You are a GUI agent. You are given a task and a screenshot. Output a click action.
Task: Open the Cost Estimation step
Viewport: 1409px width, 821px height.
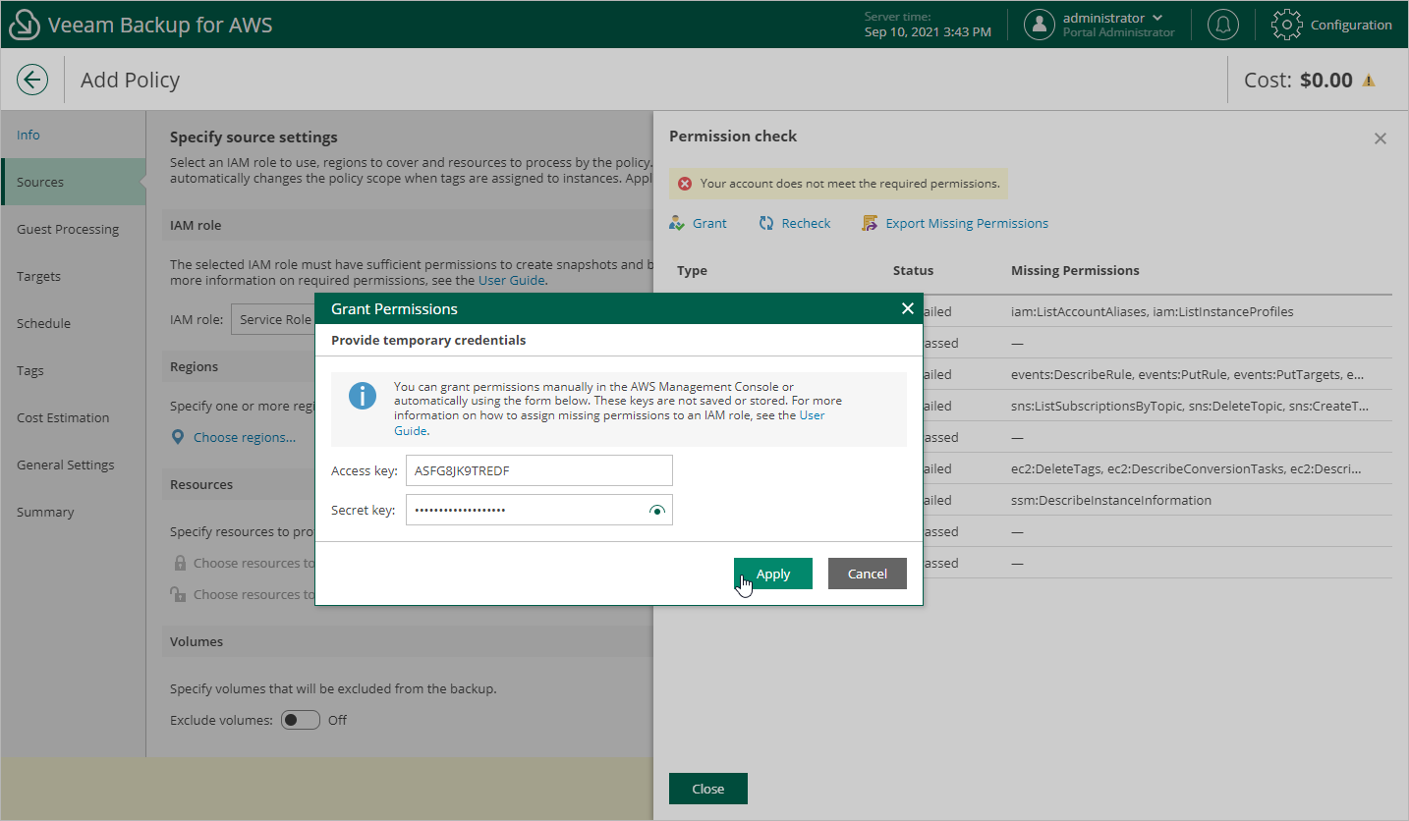(63, 417)
